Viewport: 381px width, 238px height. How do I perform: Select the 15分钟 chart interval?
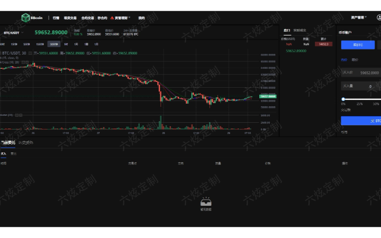(x=40, y=44)
